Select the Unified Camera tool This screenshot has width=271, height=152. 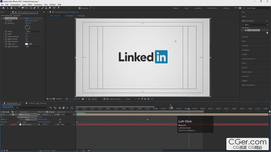tap(23, 8)
